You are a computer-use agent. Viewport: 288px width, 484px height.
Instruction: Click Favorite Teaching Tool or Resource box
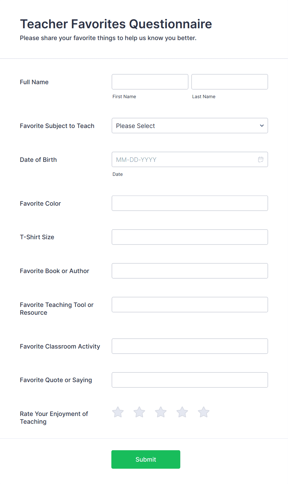tap(190, 305)
